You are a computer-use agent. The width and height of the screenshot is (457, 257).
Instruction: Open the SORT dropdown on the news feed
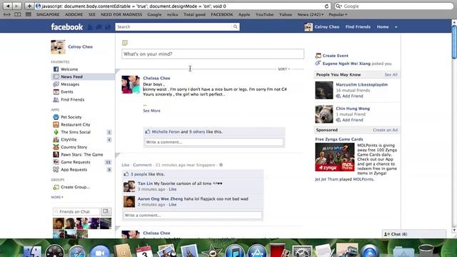click(283, 69)
